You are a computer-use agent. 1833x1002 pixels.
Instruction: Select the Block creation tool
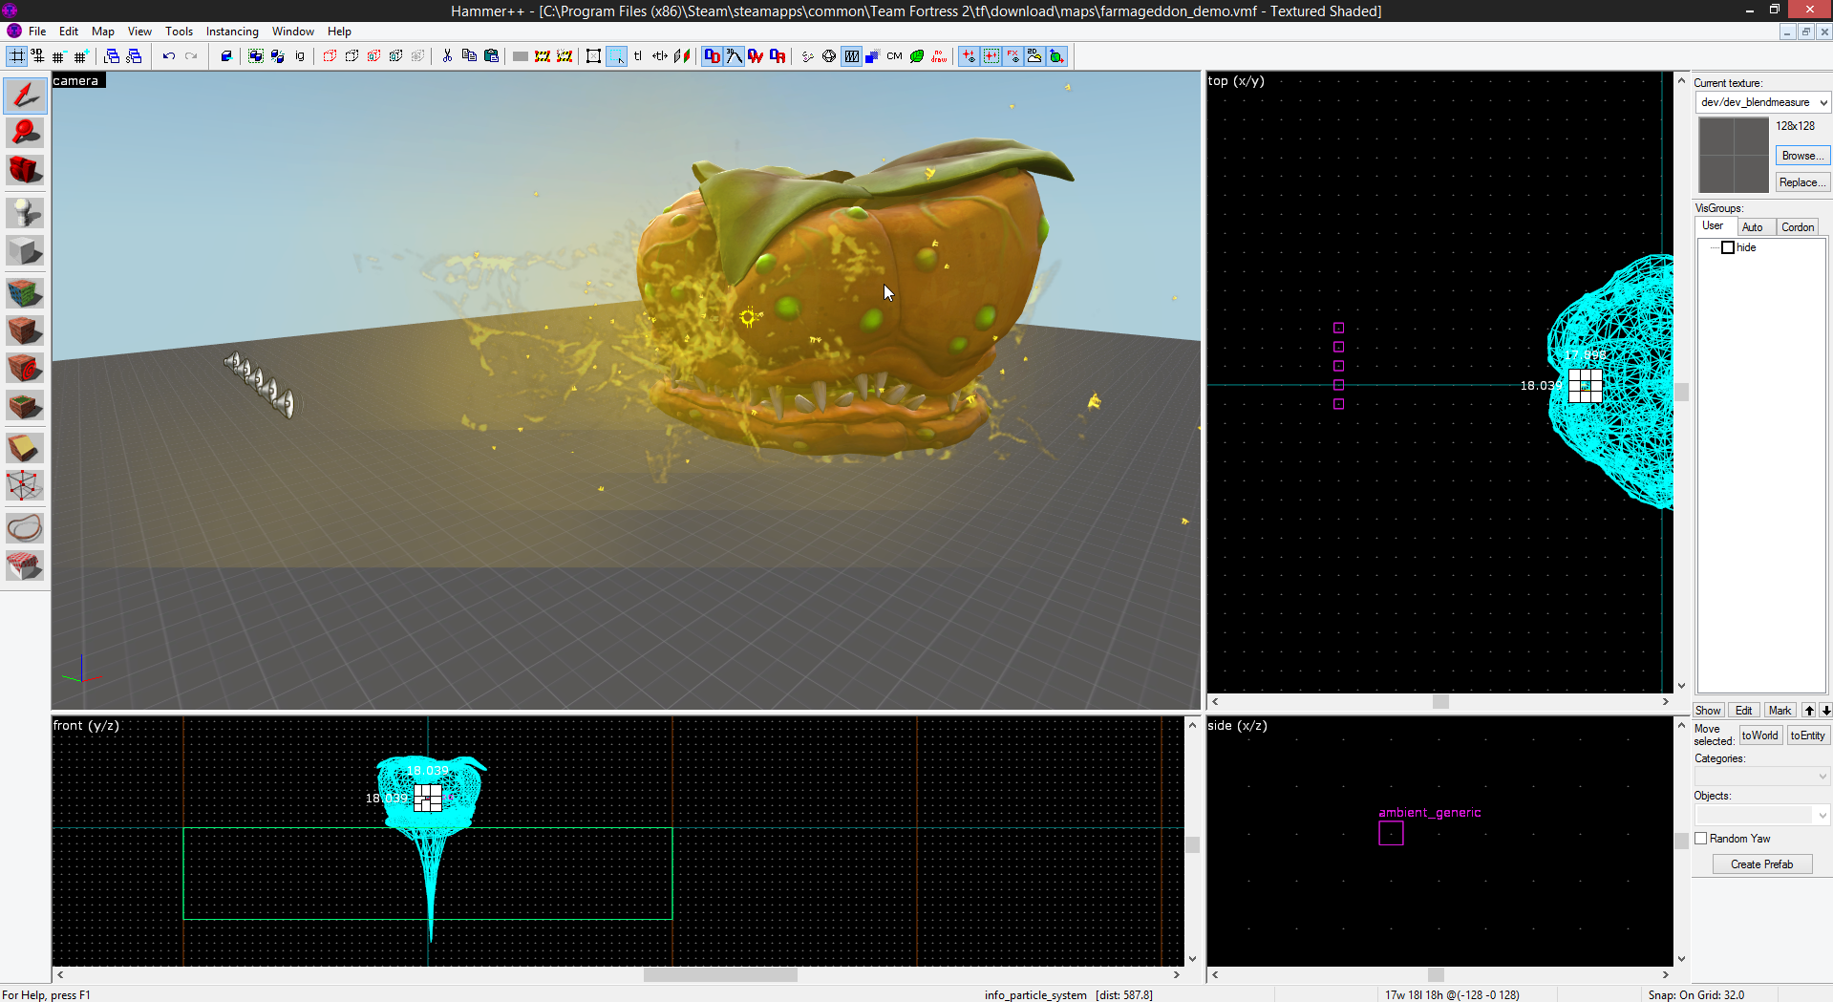click(x=25, y=251)
